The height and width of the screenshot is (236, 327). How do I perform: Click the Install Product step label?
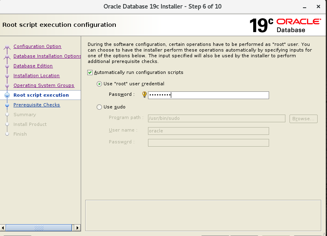(30, 124)
